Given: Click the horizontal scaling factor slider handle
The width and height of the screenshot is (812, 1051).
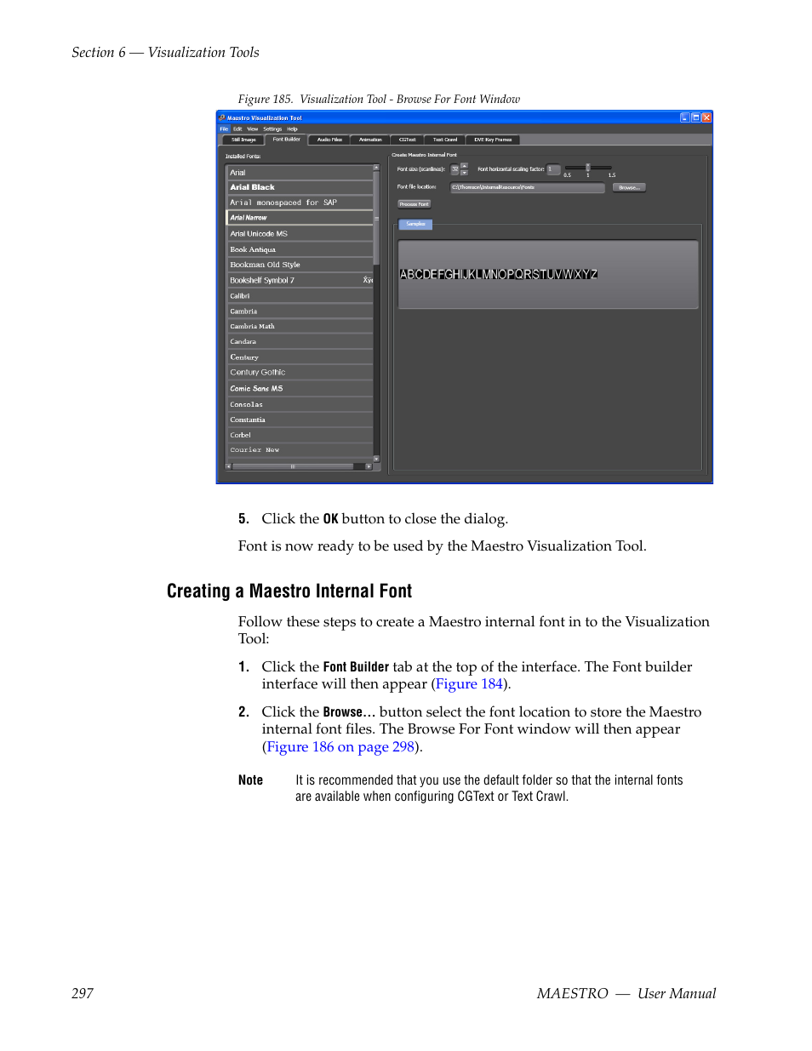Looking at the screenshot, I should tap(588, 168).
